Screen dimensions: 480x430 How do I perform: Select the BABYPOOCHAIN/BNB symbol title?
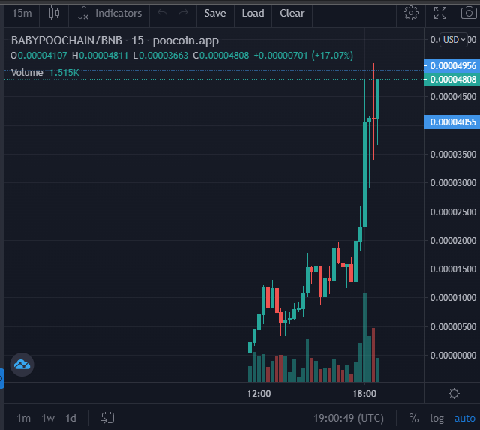pyautogui.click(x=67, y=41)
